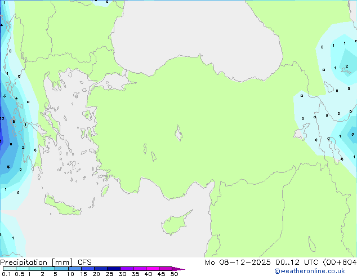Click the legend tick label '50'
Image resolution: width=357 pixels, height=276 pixels.
(x=174, y=274)
